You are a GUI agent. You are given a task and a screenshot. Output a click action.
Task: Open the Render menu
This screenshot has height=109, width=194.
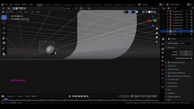pyautogui.click(x=17, y=5)
